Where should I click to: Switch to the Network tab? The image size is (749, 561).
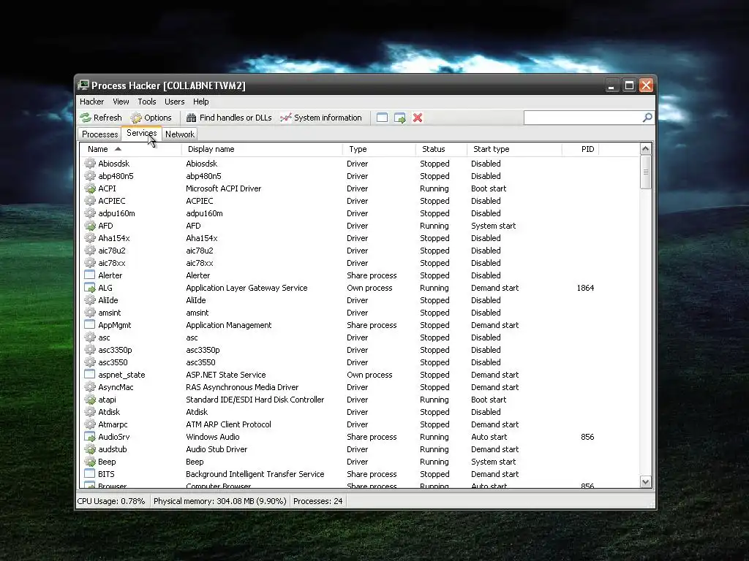pos(180,134)
